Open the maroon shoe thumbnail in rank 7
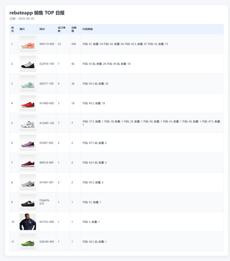 (x=28, y=162)
